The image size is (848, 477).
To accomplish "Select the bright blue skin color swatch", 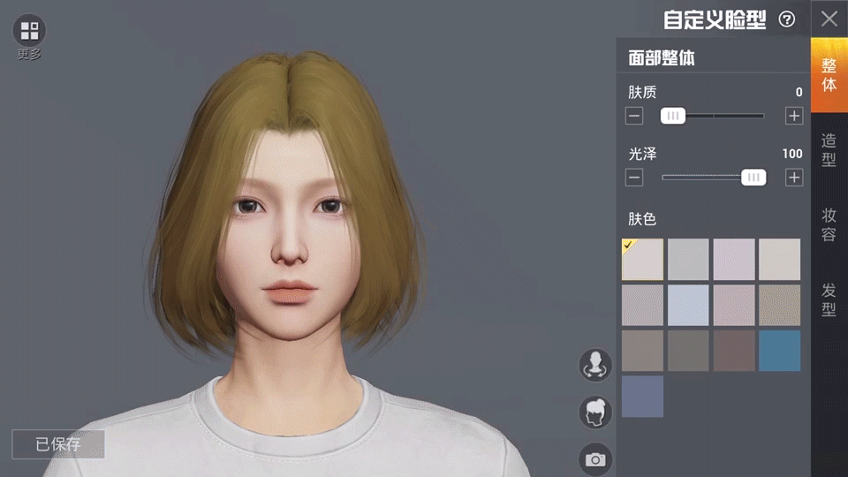I will [x=779, y=351].
